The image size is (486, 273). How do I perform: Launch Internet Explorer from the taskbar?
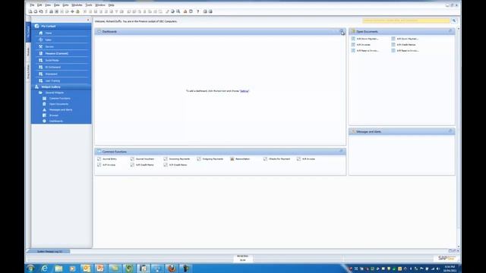pyautogui.click(x=44, y=268)
